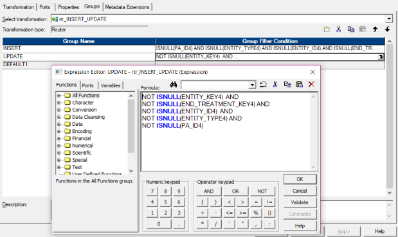Click the Help button in the main dialog

[380, 231]
